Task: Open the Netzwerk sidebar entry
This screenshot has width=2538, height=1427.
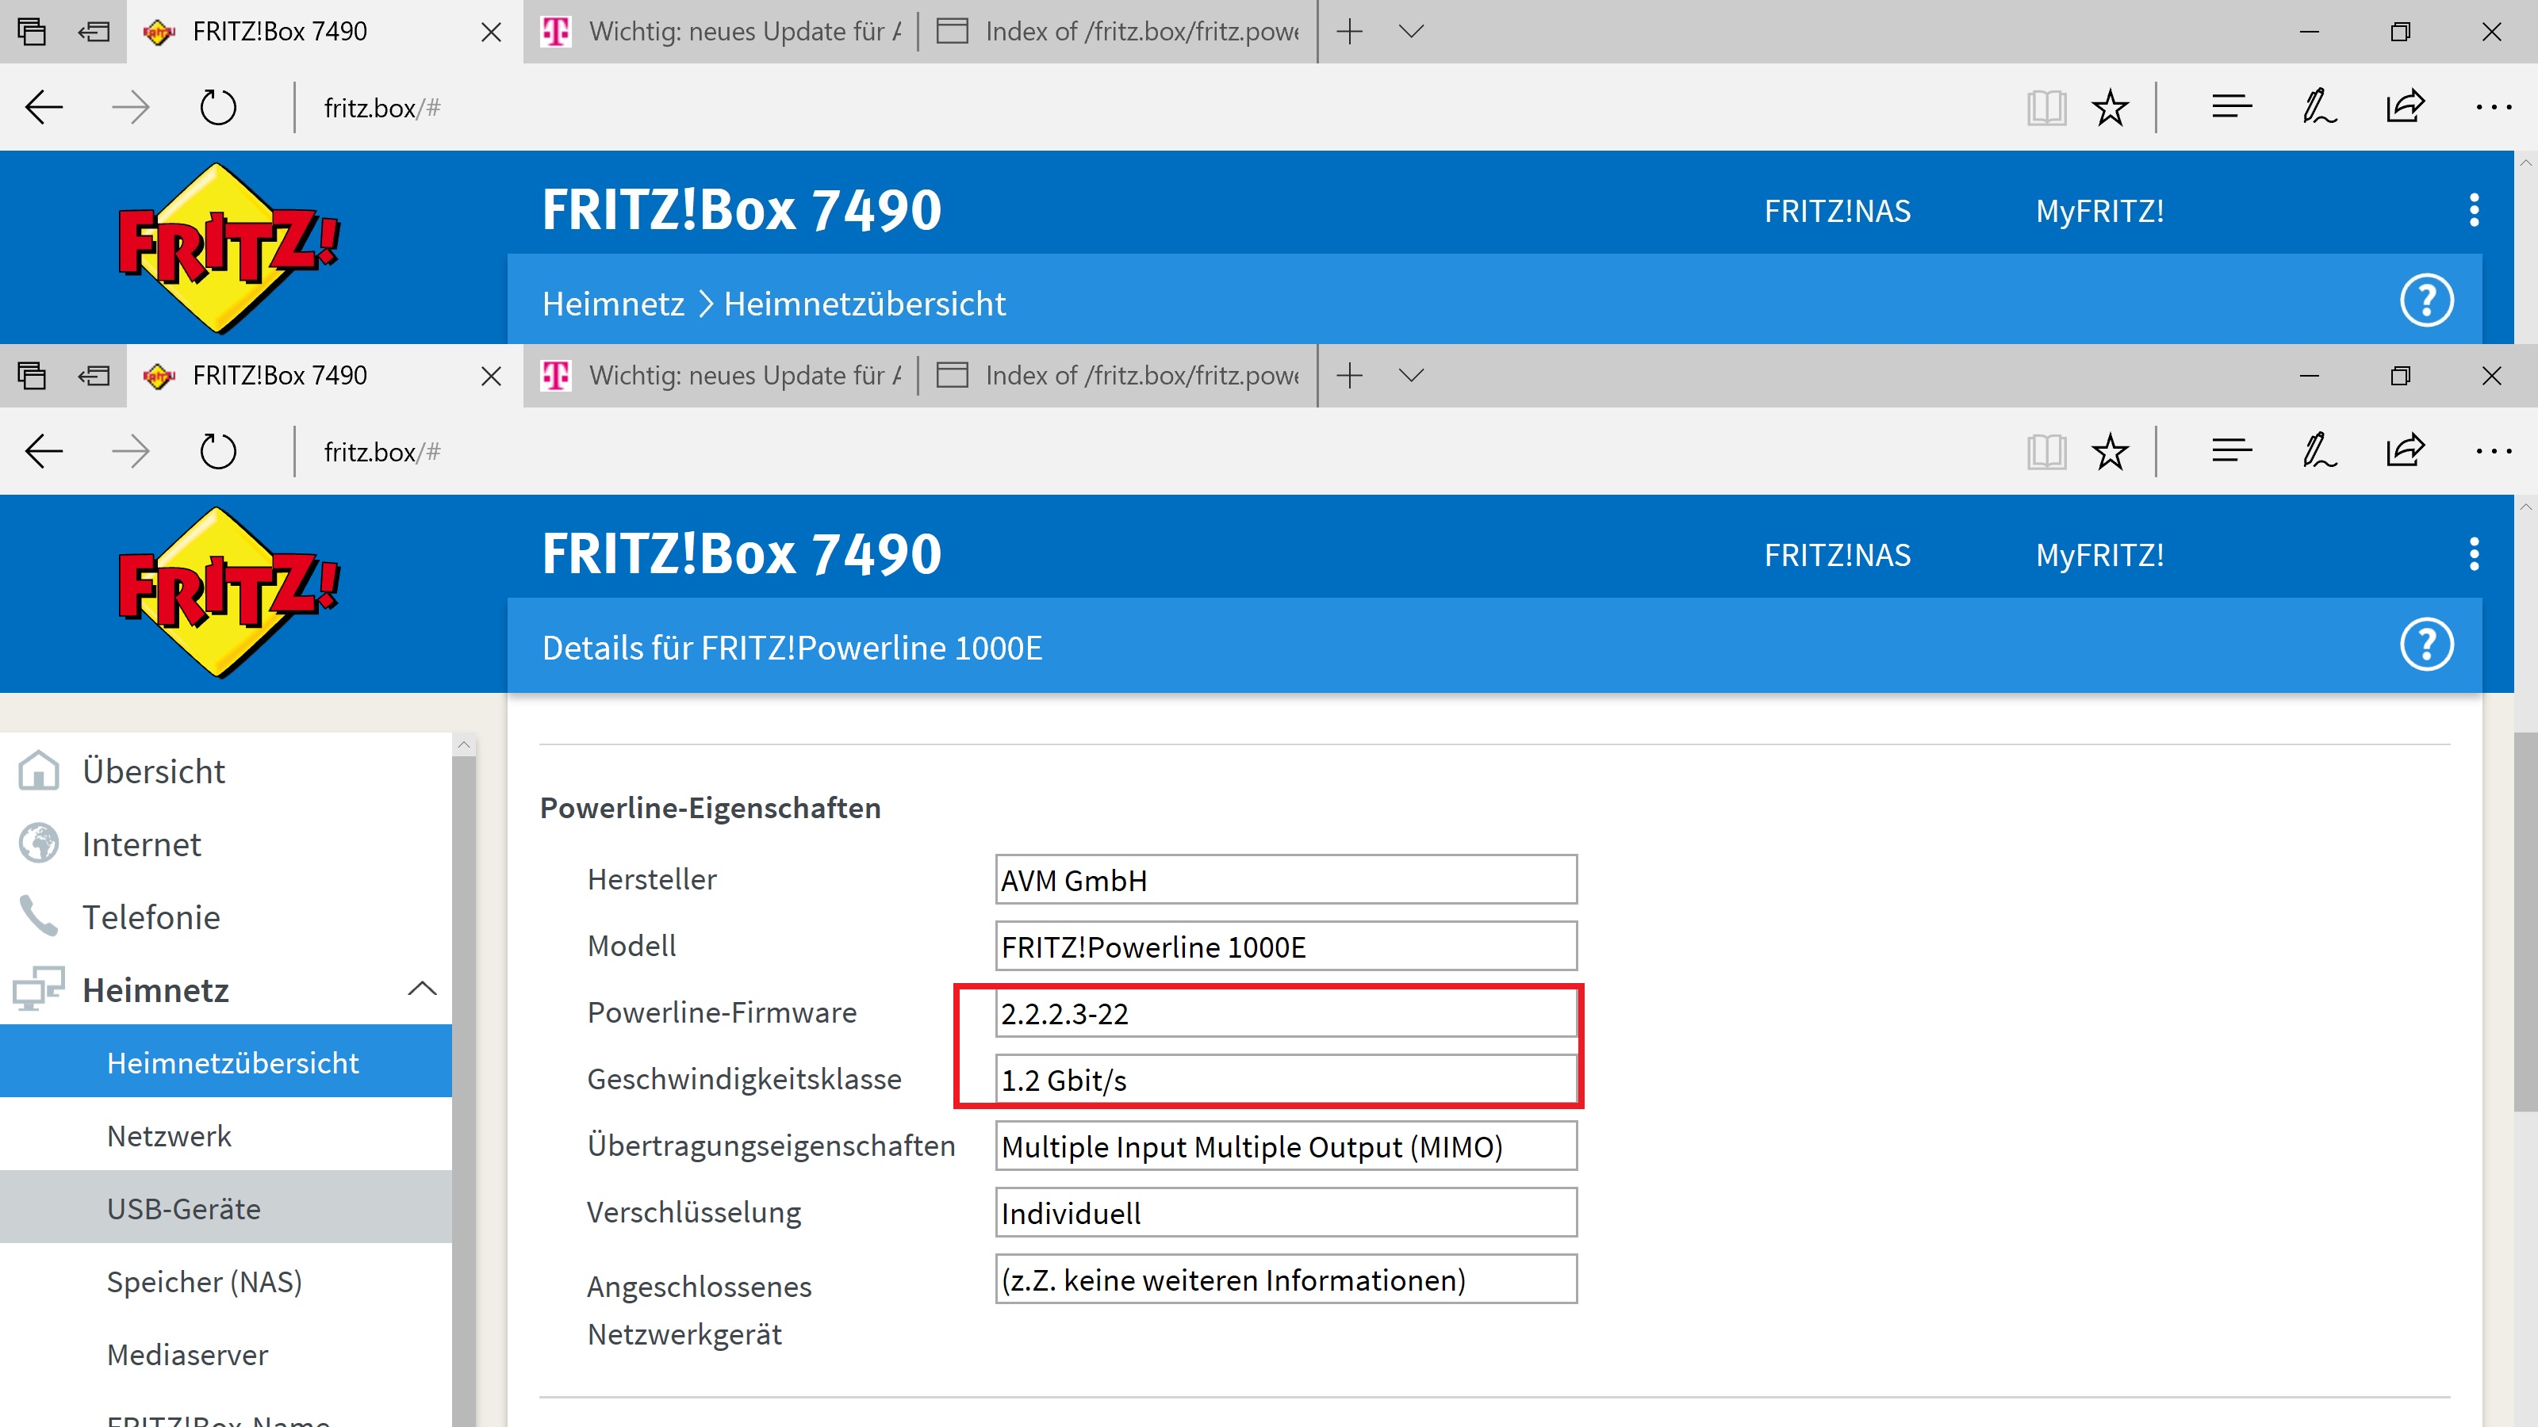Action: [x=170, y=1135]
